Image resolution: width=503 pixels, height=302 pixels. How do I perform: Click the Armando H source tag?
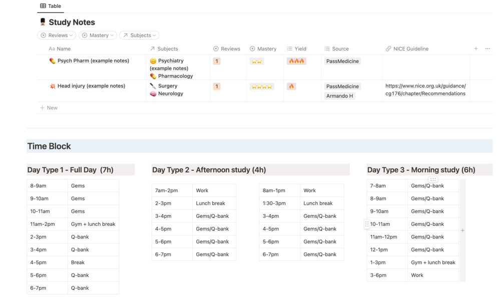339,96
